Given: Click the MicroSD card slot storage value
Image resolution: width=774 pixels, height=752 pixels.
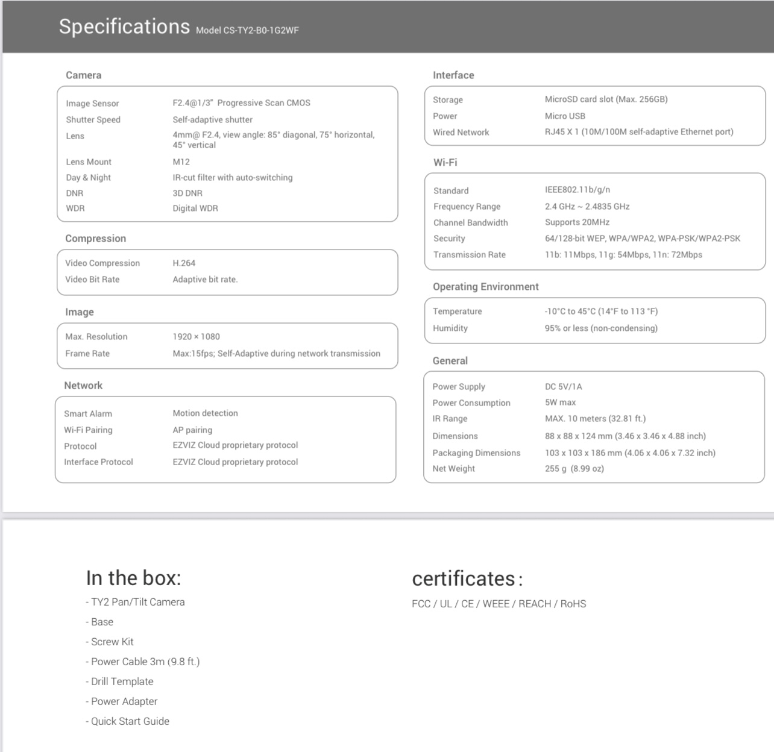Looking at the screenshot, I should [606, 99].
